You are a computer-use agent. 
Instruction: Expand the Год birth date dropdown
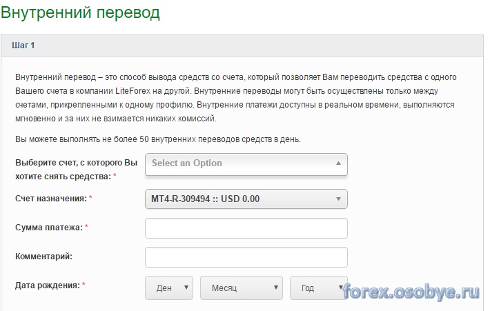pos(317,288)
